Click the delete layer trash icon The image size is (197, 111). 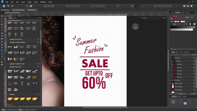195,94
